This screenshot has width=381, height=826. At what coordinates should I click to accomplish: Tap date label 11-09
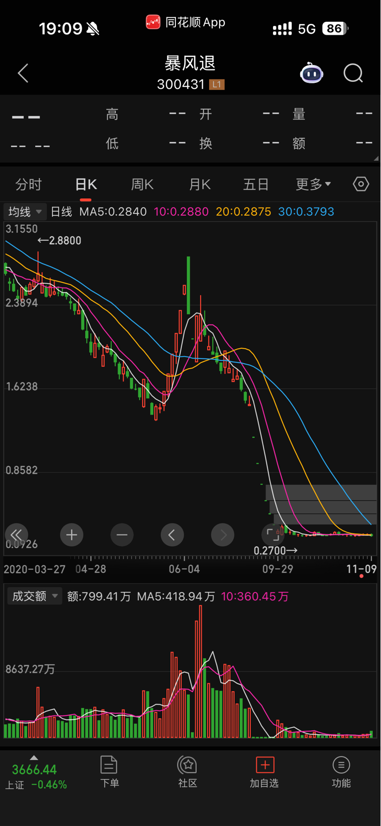362,569
